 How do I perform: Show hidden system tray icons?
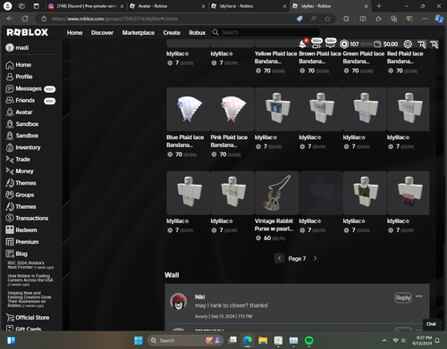point(384,340)
